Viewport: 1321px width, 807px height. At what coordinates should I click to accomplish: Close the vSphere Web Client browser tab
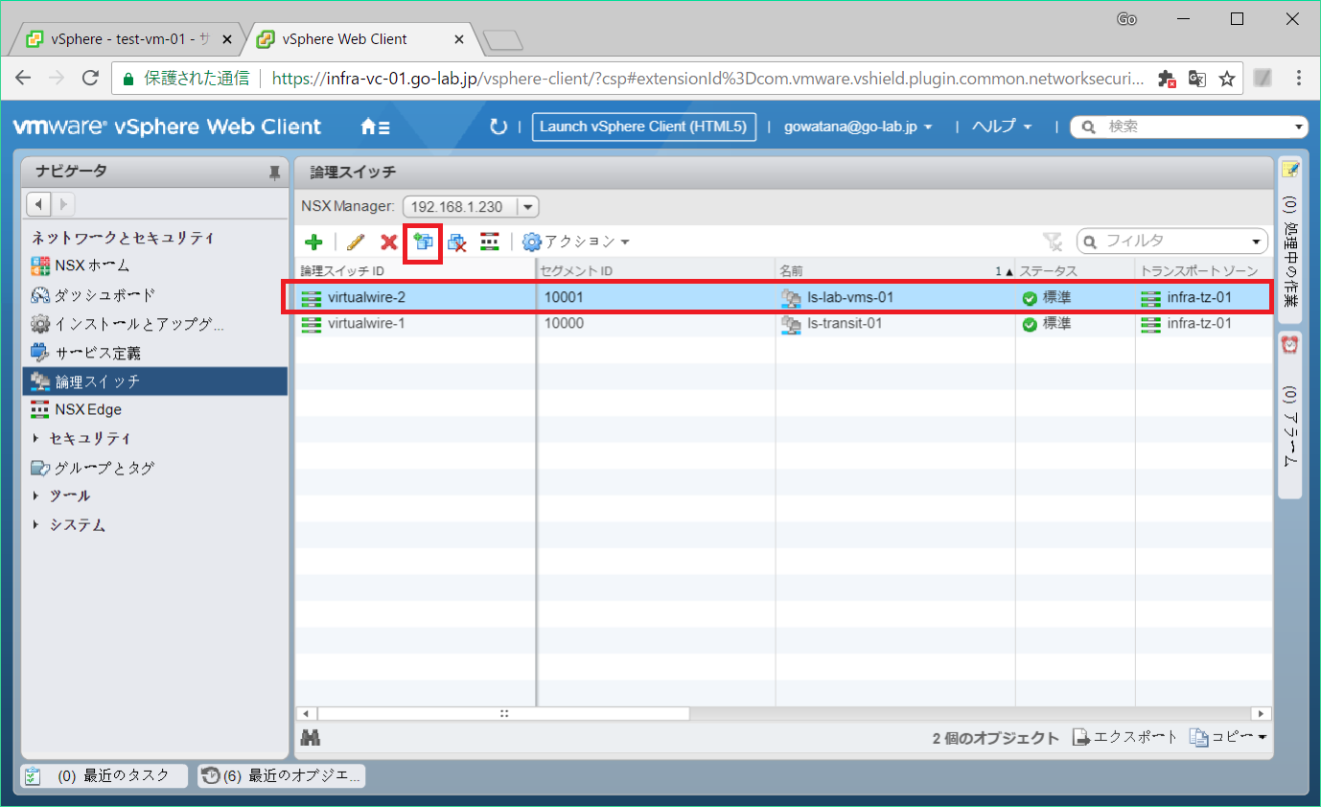(x=459, y=39)
